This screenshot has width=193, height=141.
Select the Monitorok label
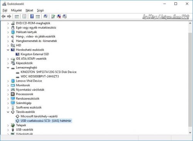(23, 85)
